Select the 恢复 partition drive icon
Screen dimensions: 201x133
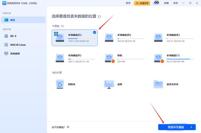(110, 59)
